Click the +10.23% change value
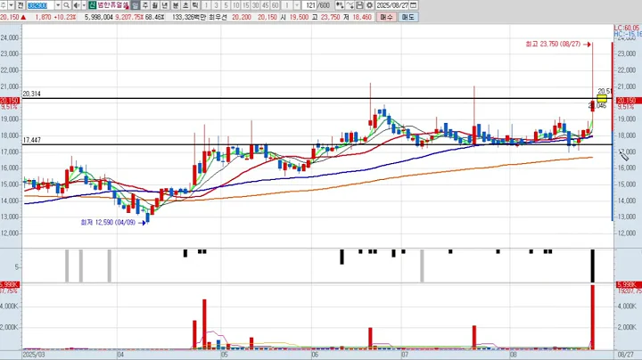This screenshot has width=642, height=360. 65,17
